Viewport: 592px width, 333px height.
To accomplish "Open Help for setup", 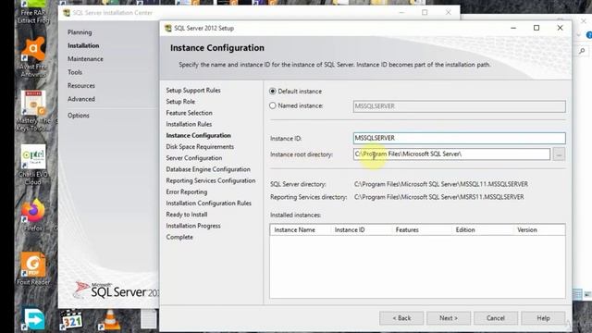I will point(543,318).
